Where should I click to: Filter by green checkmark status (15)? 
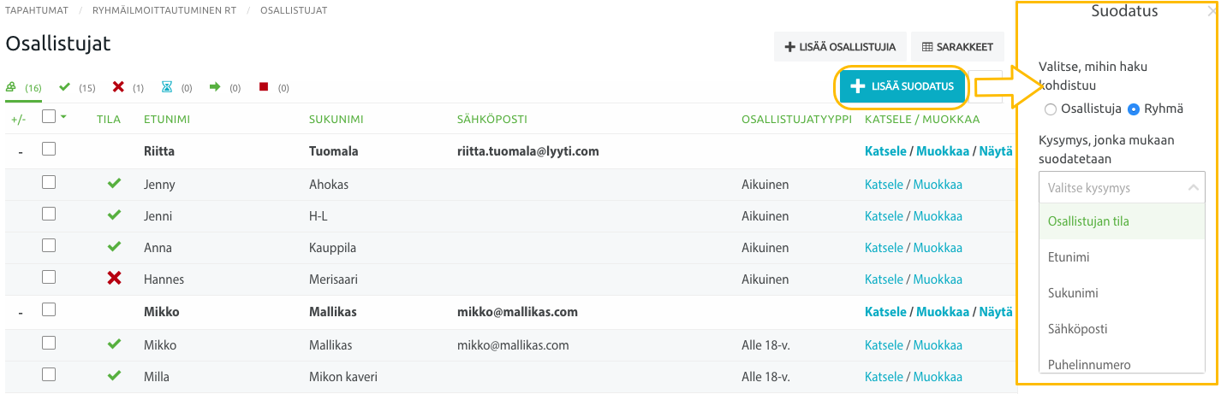point(76,87)
